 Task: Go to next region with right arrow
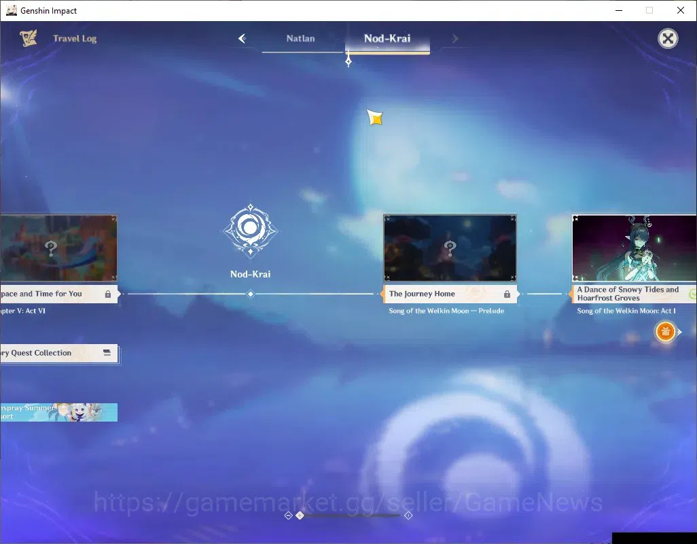(x=454, y=39)
